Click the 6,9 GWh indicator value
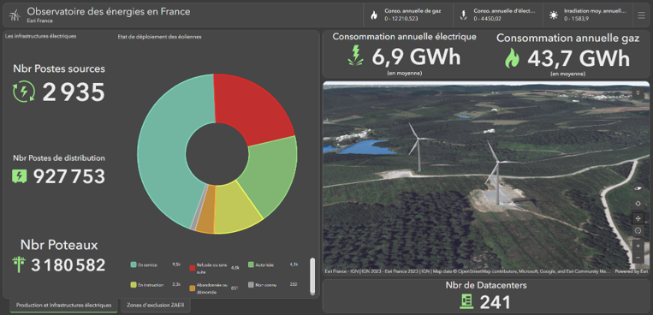Viewport: 653px width, 315px height. (x=416, y=56)
